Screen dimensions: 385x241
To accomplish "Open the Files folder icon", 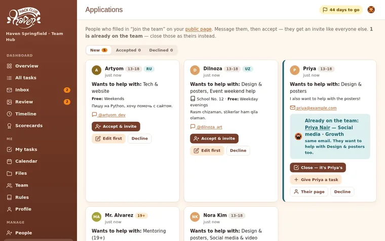I will click(9, 174).
